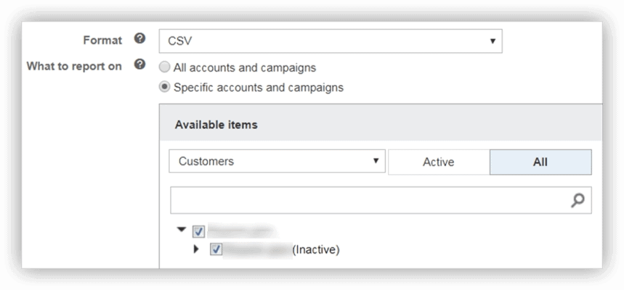The width and height of the screenshot is (624, 290).
Task: Click the help icon beside What to report on
Action: 140,65
